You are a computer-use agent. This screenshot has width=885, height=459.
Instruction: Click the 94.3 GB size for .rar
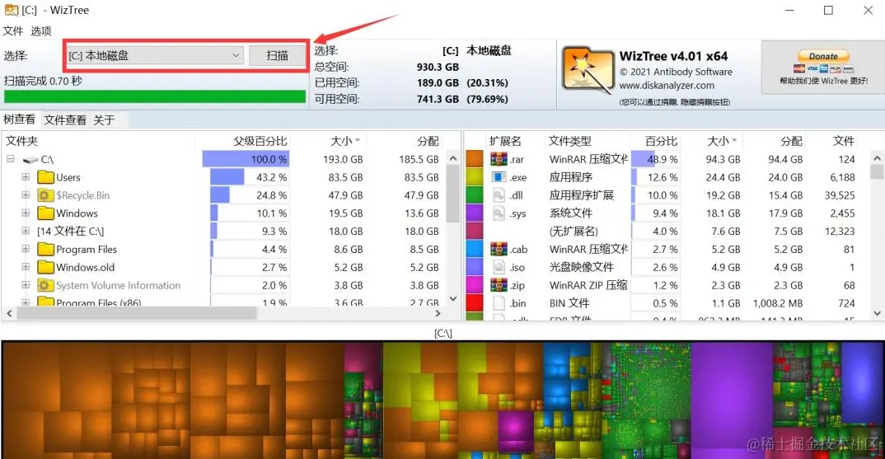(723, 159)
